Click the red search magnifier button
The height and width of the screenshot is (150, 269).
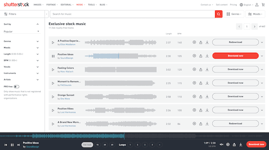coord(218,14)
